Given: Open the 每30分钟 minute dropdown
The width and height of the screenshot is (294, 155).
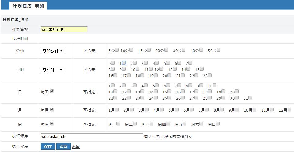Looking at the screenshot, I should [x=52, y=51].
